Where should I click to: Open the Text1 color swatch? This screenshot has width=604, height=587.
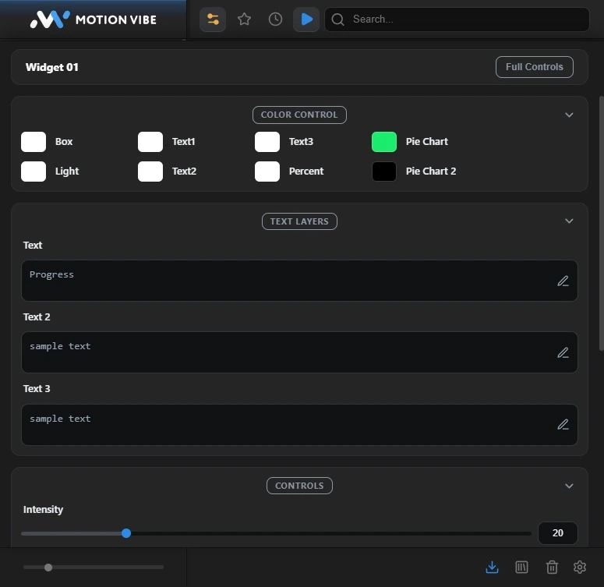[x=150, y=142]
